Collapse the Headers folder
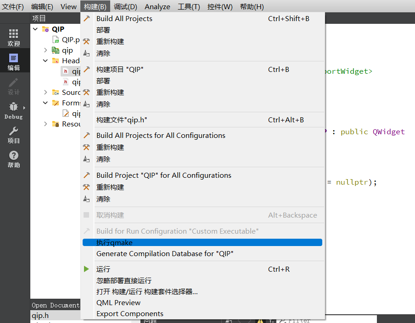Image resolution: width=415 pixels, height=323 pixels. point(45,61)
